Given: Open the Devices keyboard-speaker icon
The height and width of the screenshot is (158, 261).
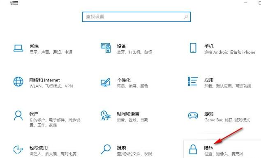Looking at the screenshot, I should [x=106, y=48].
